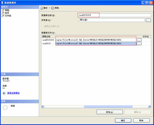The height and width of the screenshot is (125, 154).
Task: Click horizontal scrollbar right arrow
Action: click(x=149, y=106)
